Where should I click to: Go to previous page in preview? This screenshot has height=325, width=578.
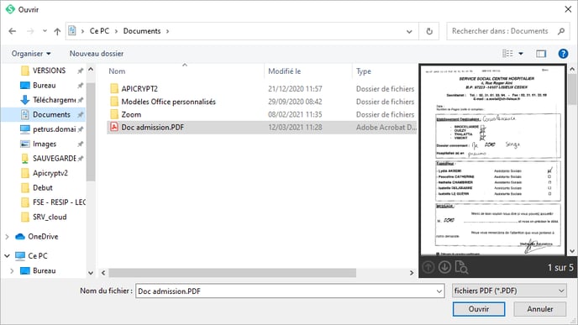428,267
